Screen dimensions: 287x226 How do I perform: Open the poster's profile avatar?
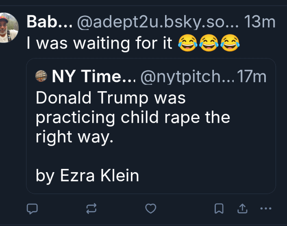(x=9, y=27)
